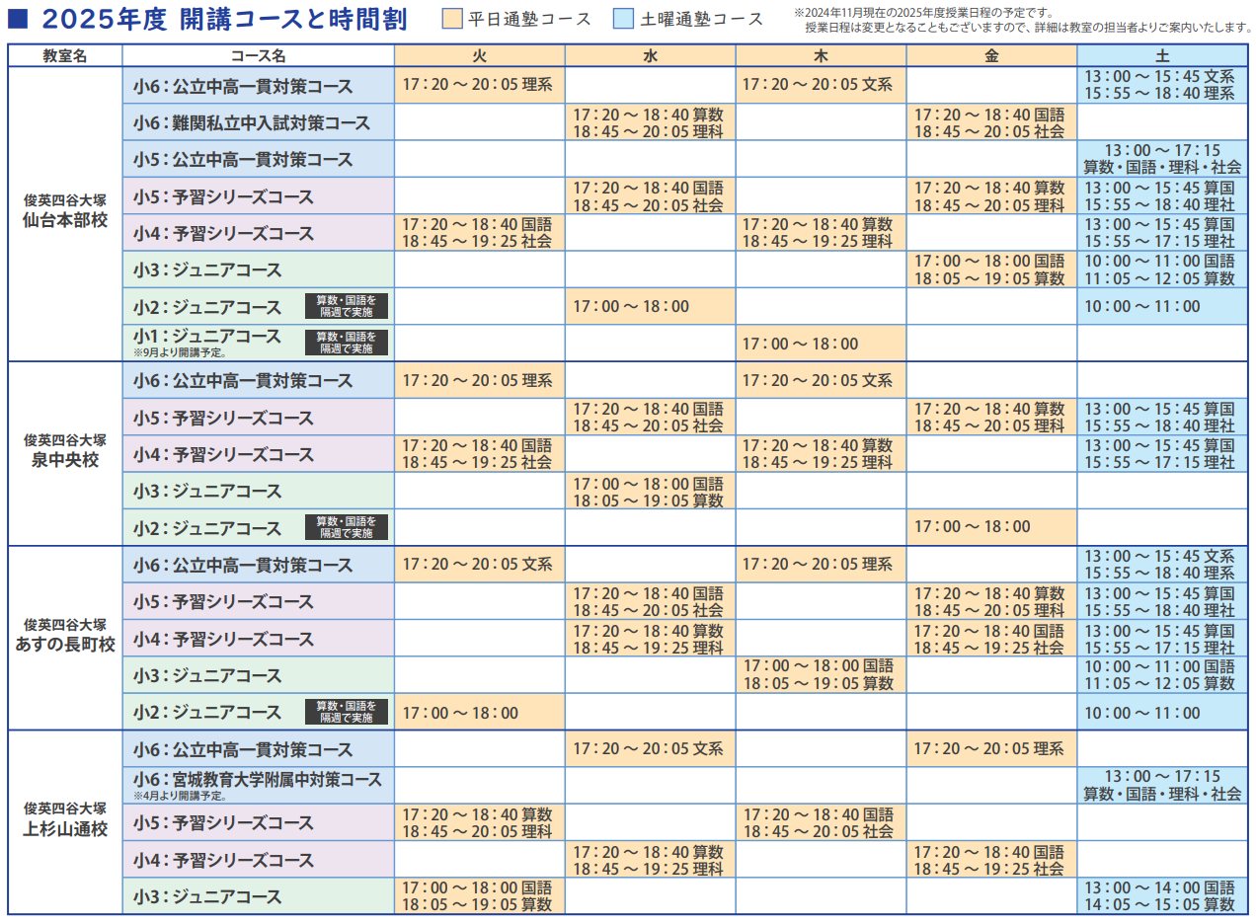Click the 教室名 column header

pyautogui.click(x=65, y=55)
